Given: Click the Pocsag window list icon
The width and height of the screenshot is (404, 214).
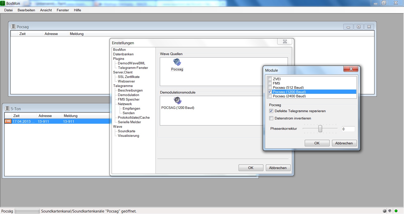Looking at the screenshot, I should pyautogui.click(x=13, y=26).
